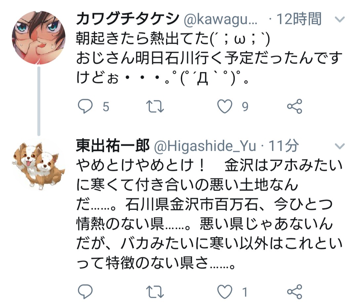The width and height of the screenshot is (357, 304).
Task: Open 東出祐一郎 display name
Action: [113, 145]
